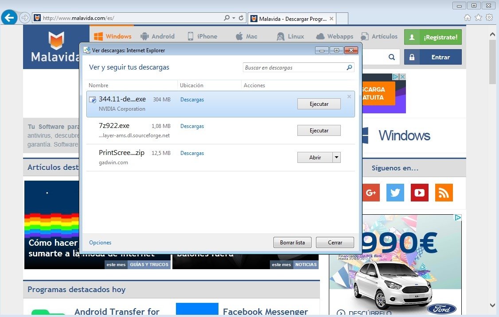Run 7z922.exe with its Ejecutar button
This screenshot has height=317, width=499.
[319, 130]
